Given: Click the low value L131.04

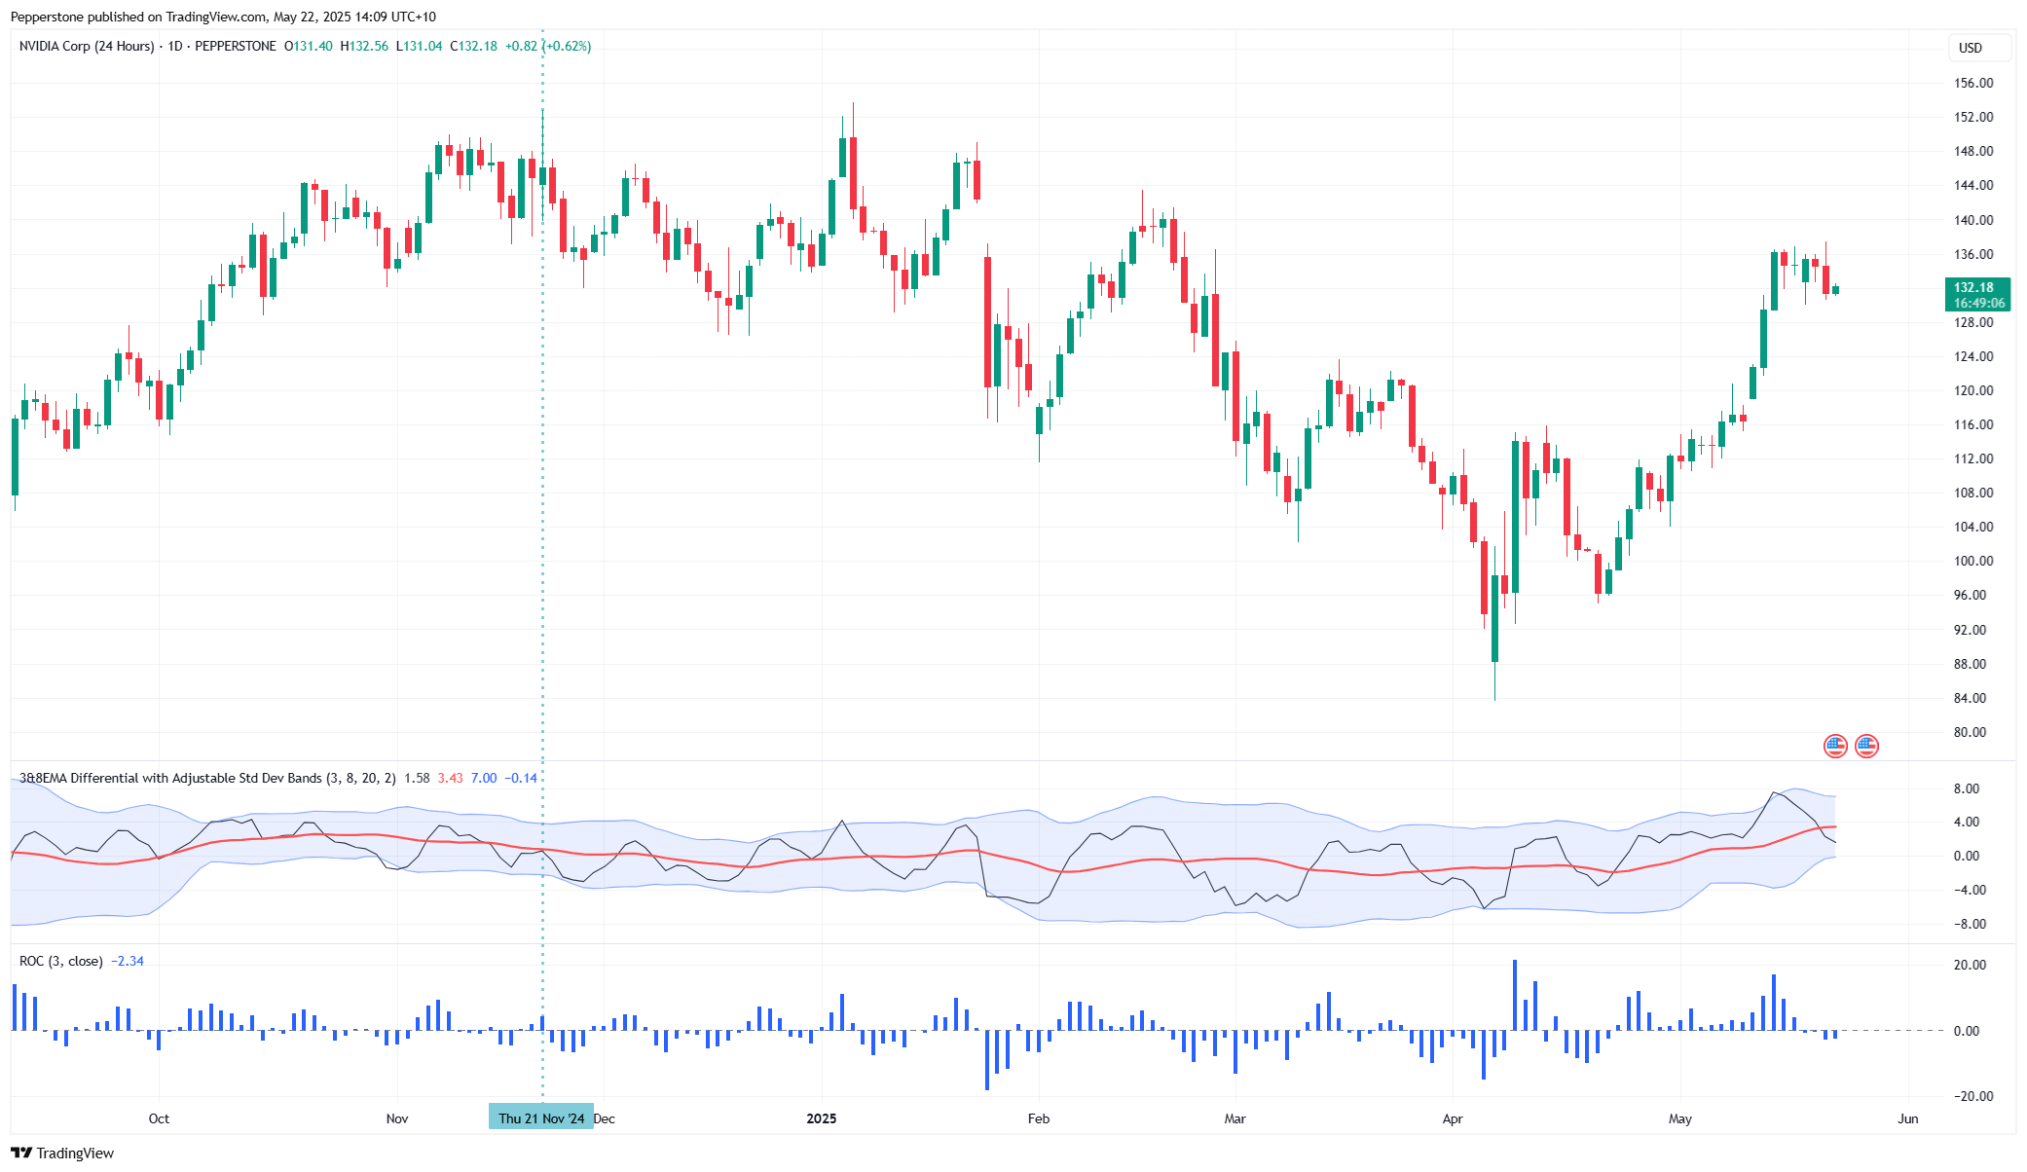Looking at the screenshot, I should [x=420, y=46].
